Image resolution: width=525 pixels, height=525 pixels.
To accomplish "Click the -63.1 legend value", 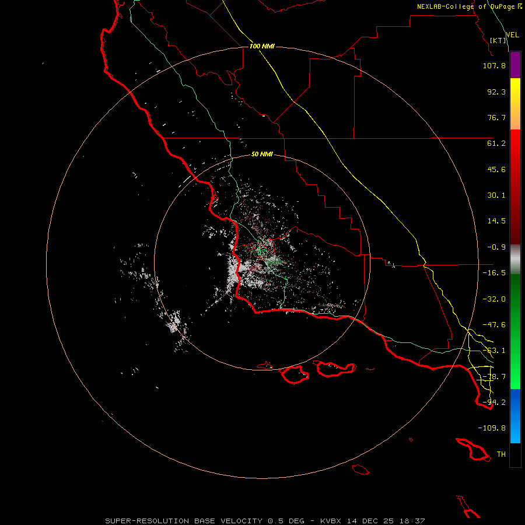I will click(x=494, y=351).
